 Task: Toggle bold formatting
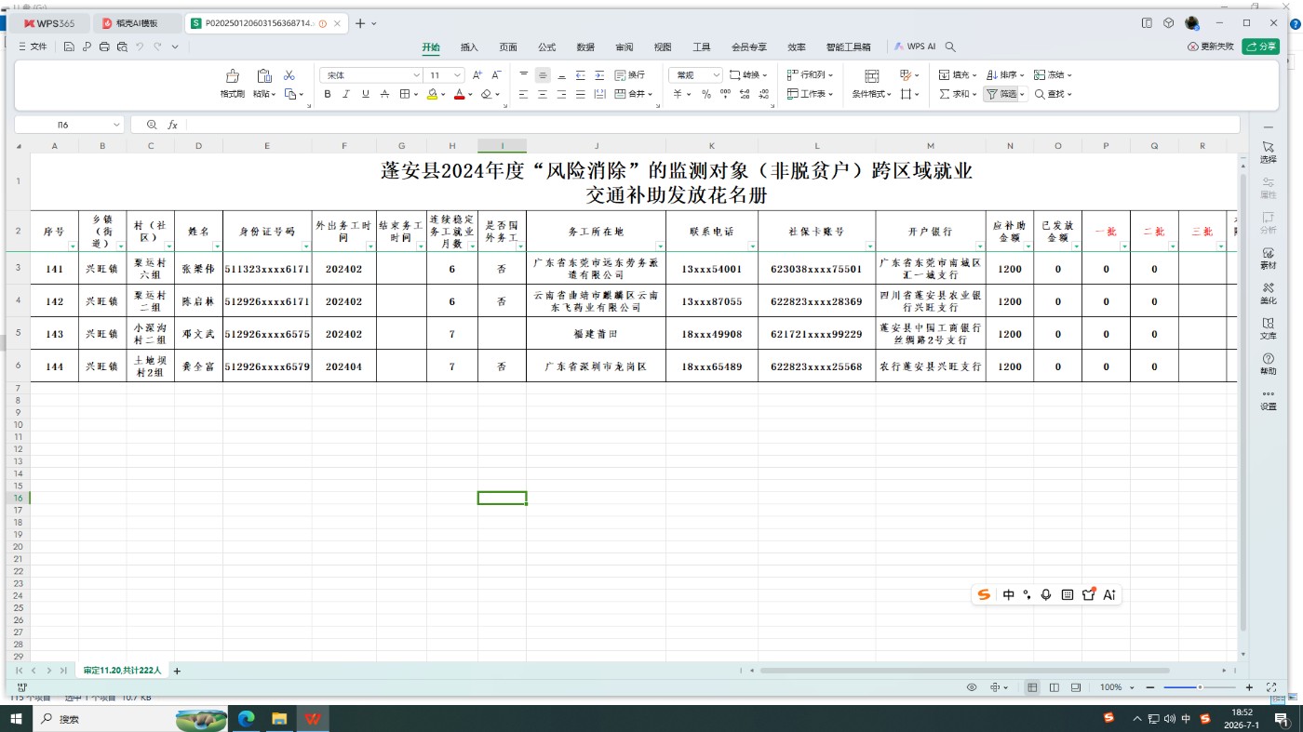[328, 94]
